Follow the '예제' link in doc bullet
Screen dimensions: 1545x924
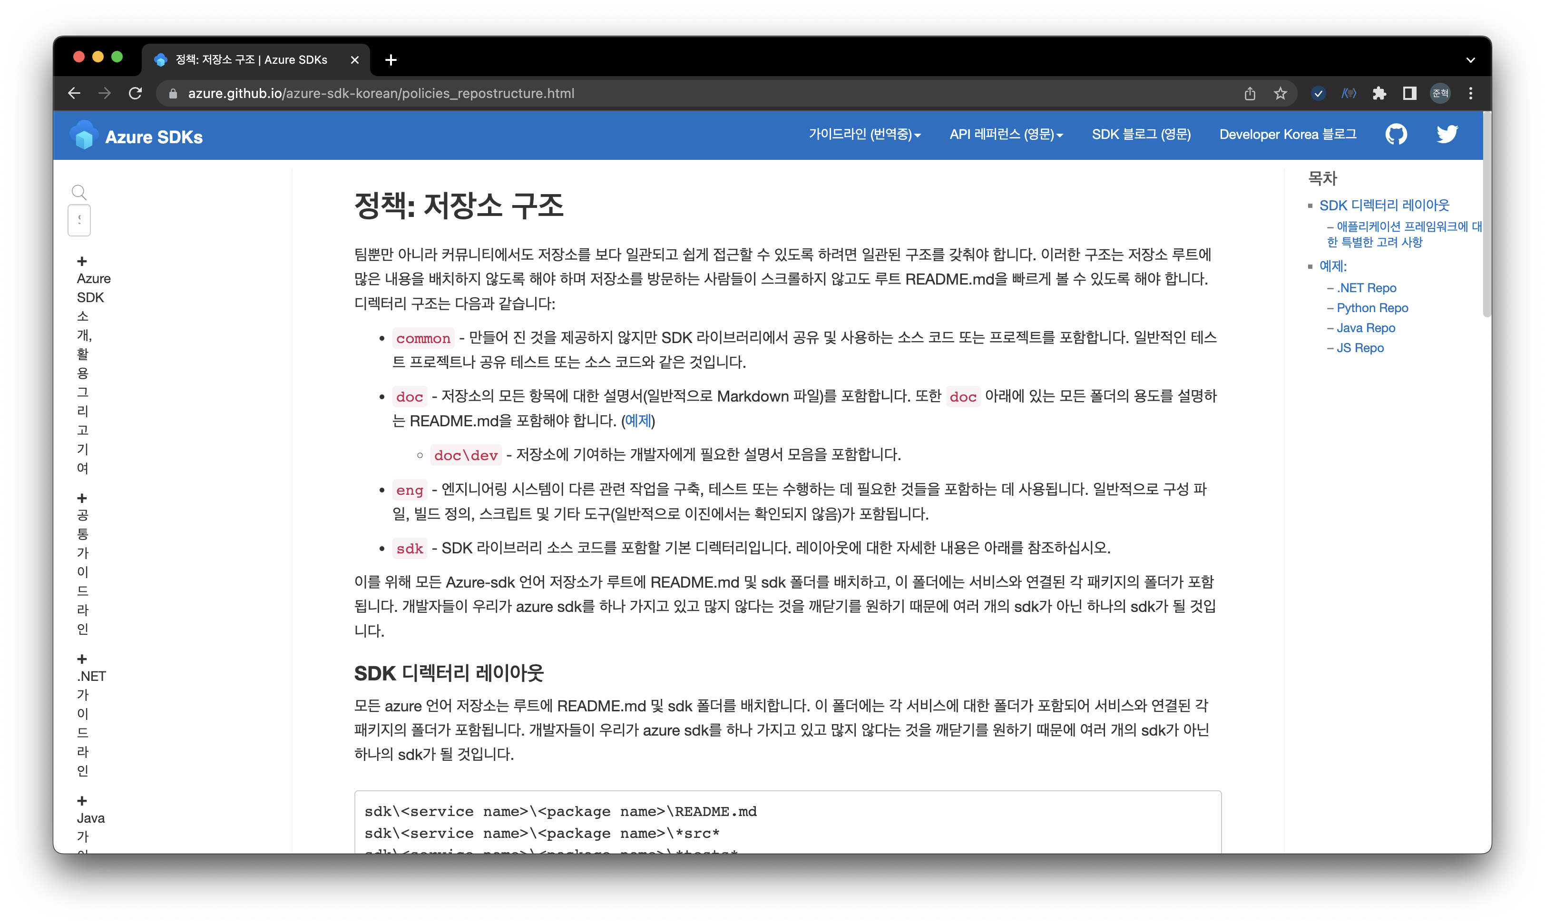(x=638, y=421)
